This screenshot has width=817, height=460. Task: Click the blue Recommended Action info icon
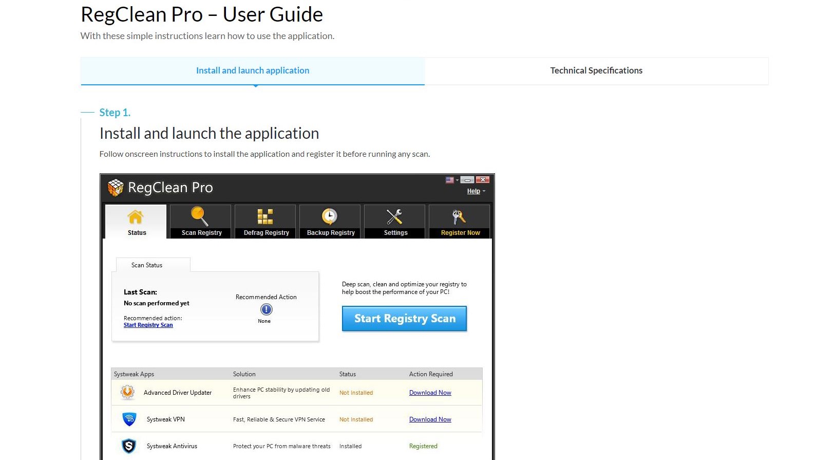267,309
